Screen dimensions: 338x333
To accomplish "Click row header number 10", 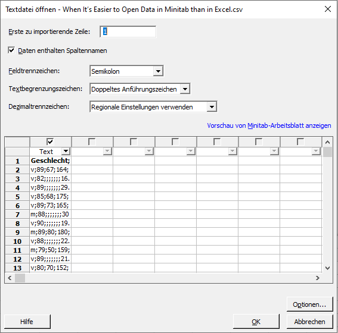I will point(17,241).
